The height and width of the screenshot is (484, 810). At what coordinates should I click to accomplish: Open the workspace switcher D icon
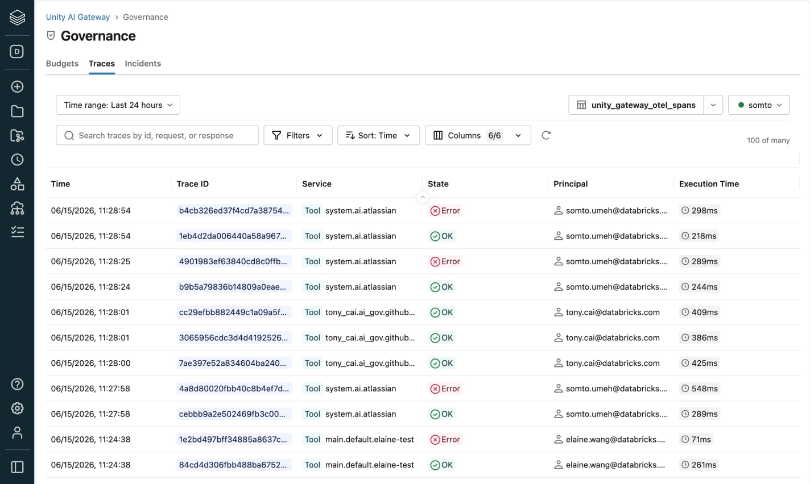tap(17, 52)
